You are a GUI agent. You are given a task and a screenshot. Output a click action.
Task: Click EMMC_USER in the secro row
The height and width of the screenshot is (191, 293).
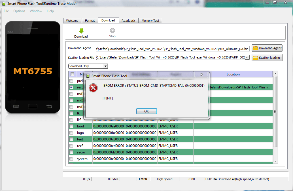coord(168,152)
